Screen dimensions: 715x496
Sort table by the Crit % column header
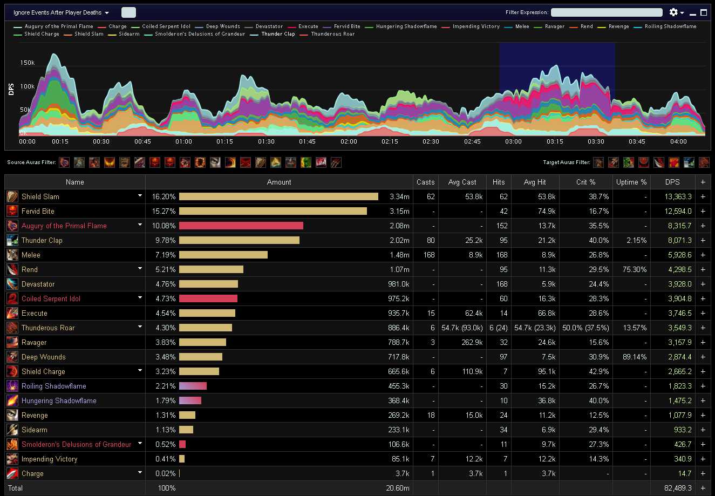pos(585,182)
